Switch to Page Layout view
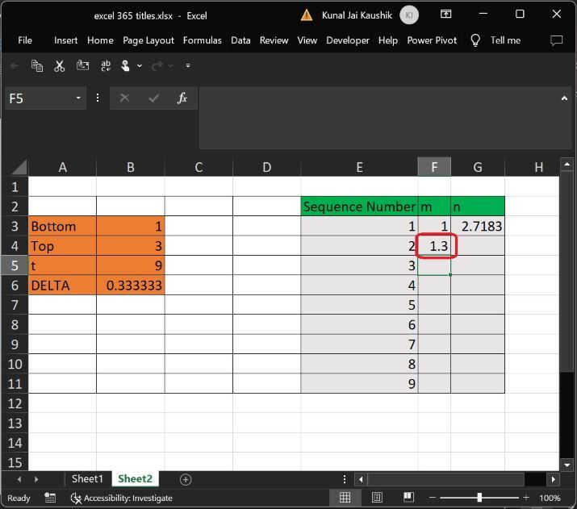Screen dimensions: 577x509 point(377,498)
